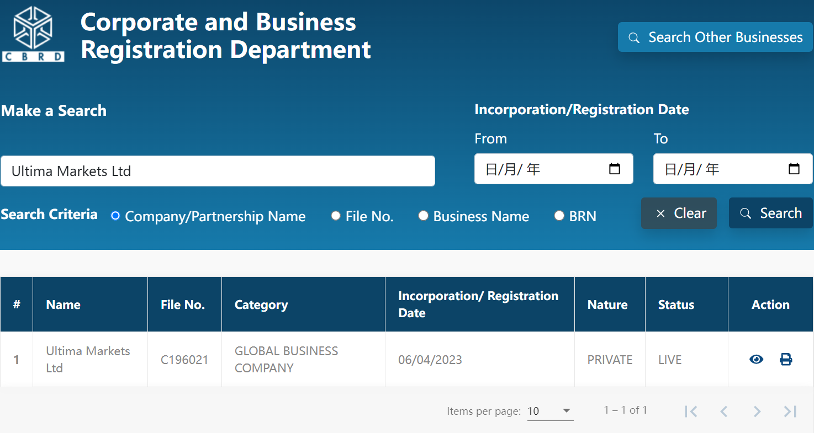Click the Corporate and Business Registration Department title
814x433 pixels.
pos(225,35)
